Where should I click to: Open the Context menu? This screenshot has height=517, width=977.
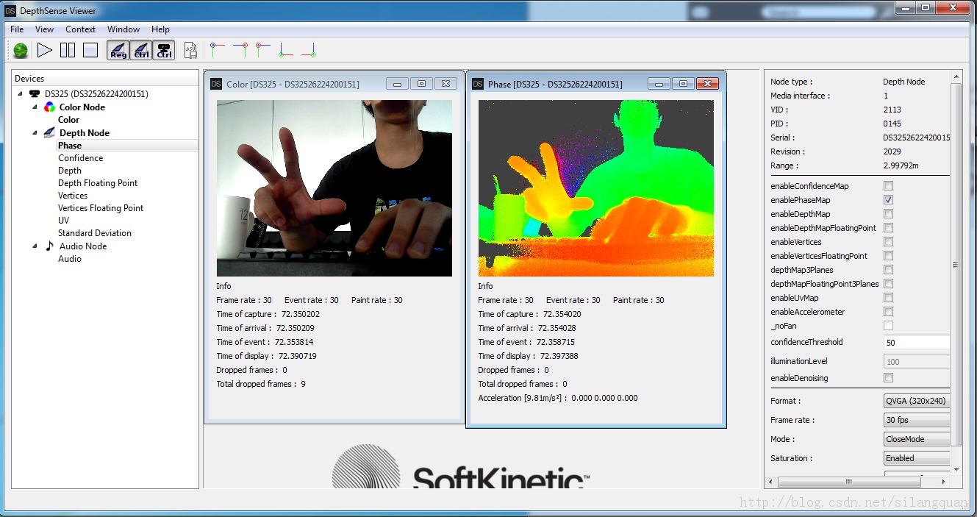(x=80, y=29)
